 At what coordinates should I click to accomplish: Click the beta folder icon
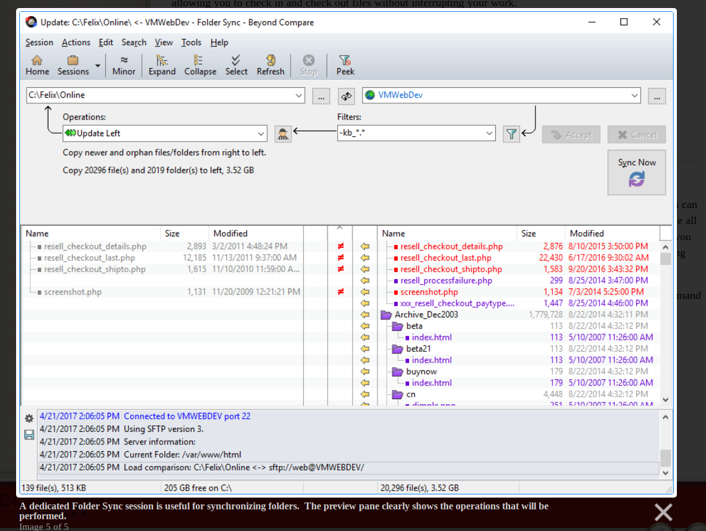397,326
